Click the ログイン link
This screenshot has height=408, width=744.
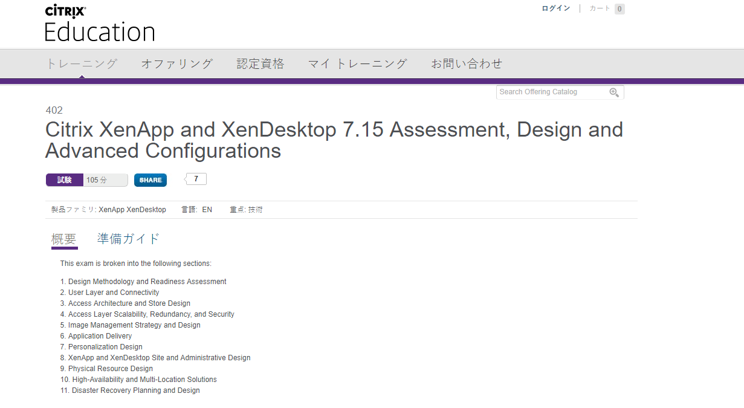[556, 8]
